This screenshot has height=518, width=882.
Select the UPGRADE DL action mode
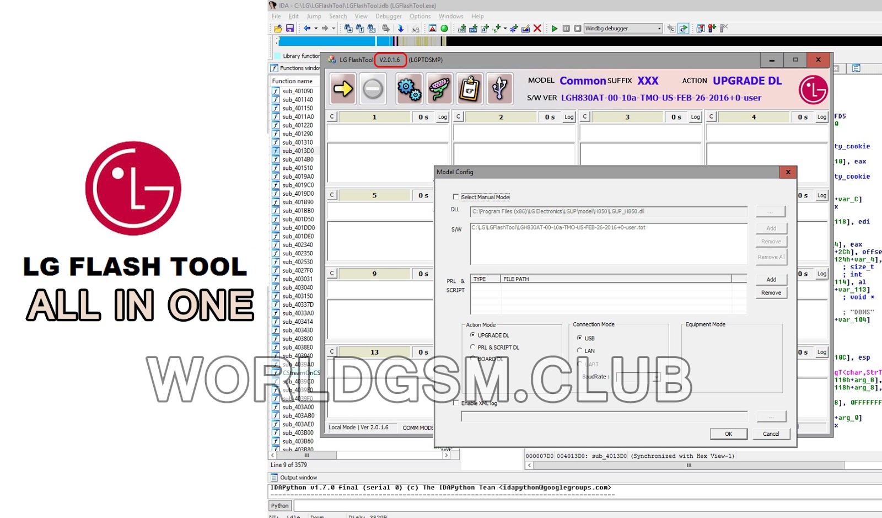click(x=472, y=335)
